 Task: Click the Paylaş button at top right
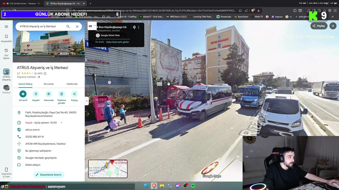tap(319, 26)
